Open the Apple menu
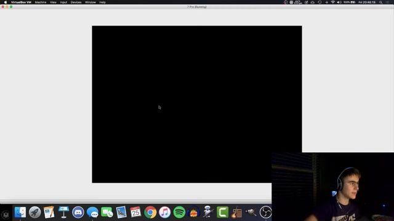This screenshot has width=394, height=221. click(x=6, y=2)
